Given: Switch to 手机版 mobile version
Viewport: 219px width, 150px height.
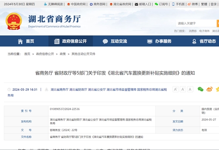Looking at the screenshot, I should (180, 4).
